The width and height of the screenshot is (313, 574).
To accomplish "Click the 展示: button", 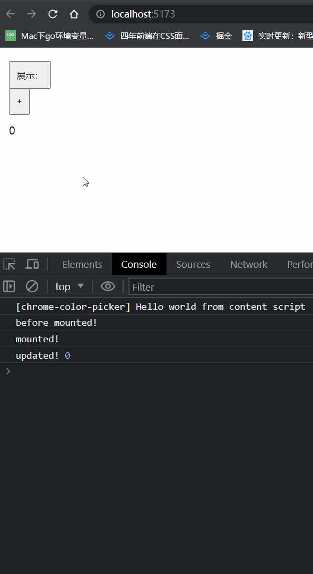I will coord(30,75).
